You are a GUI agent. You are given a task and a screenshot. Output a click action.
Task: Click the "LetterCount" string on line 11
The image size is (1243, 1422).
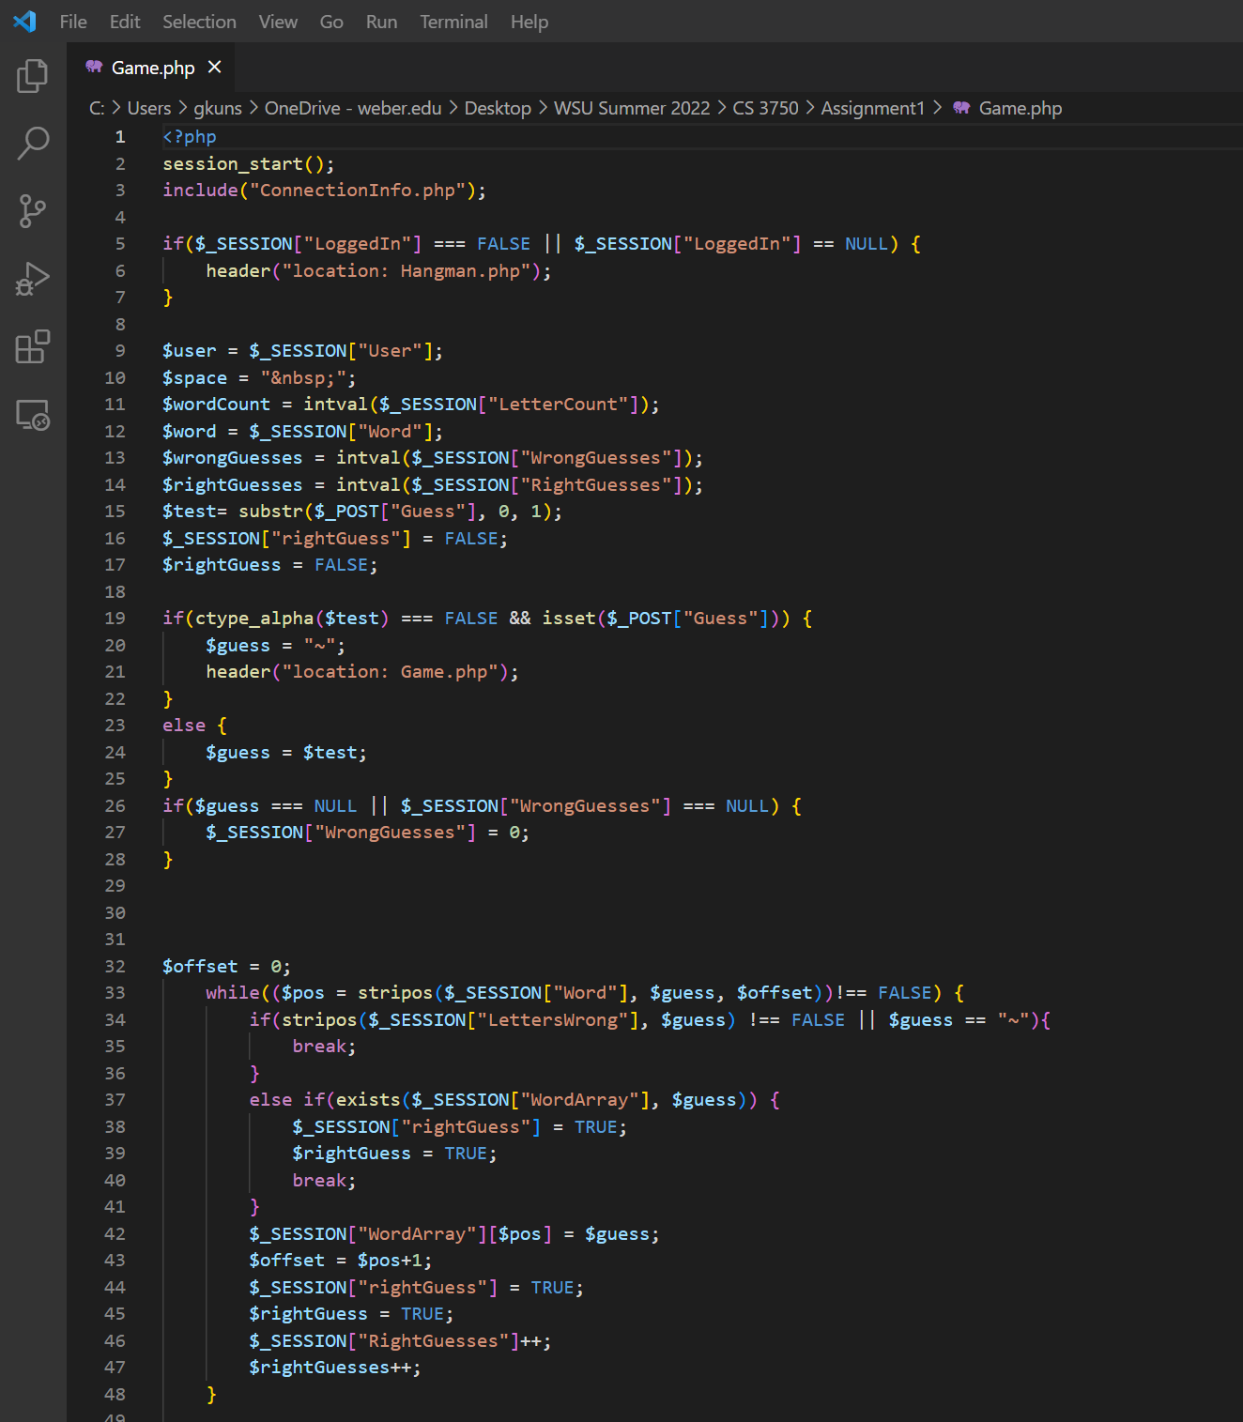[558, 405]
